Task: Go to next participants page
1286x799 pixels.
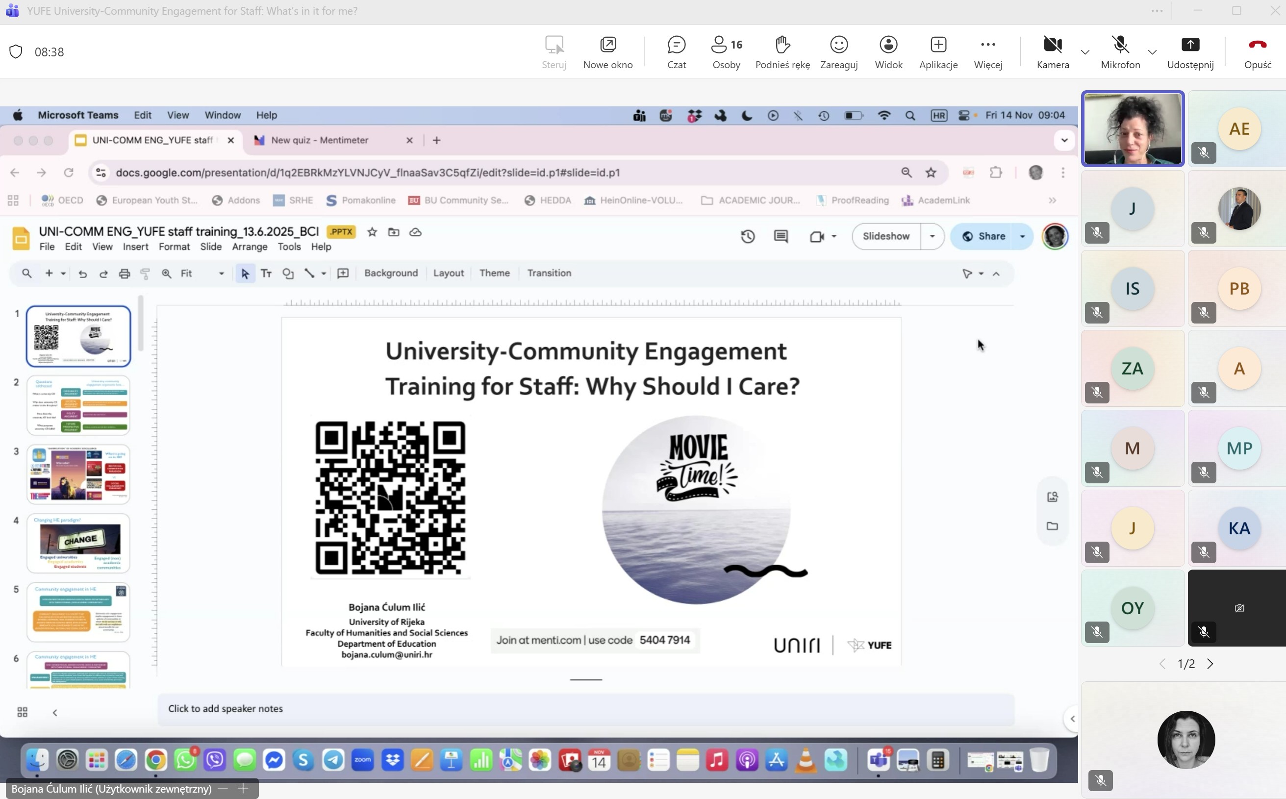Action: click(1210, 664)
